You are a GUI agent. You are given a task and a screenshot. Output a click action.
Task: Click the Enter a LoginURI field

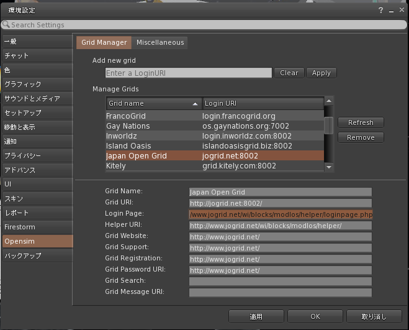188,73
